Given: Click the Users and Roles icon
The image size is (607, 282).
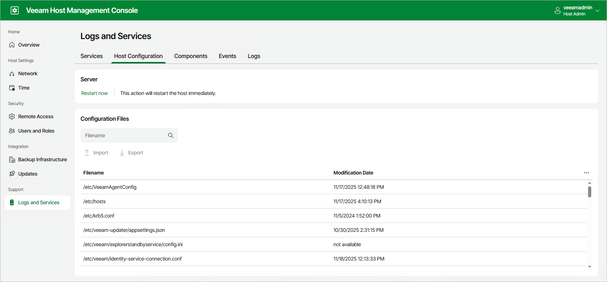Looking at the screenshot, I should [x=12, y=131].
